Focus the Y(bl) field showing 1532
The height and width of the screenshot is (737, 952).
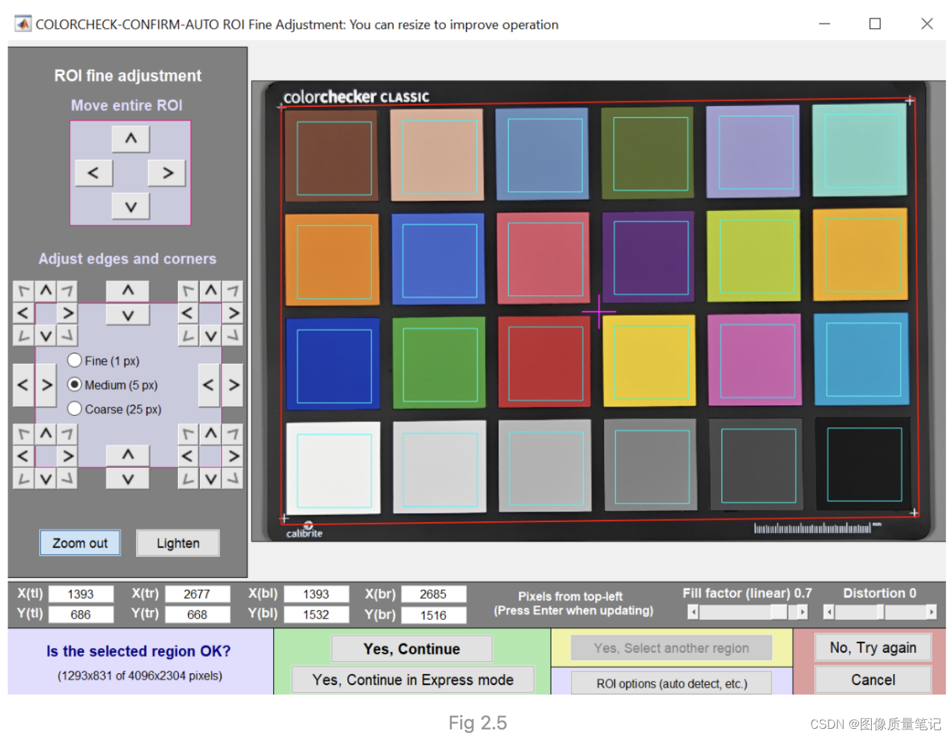316,614
